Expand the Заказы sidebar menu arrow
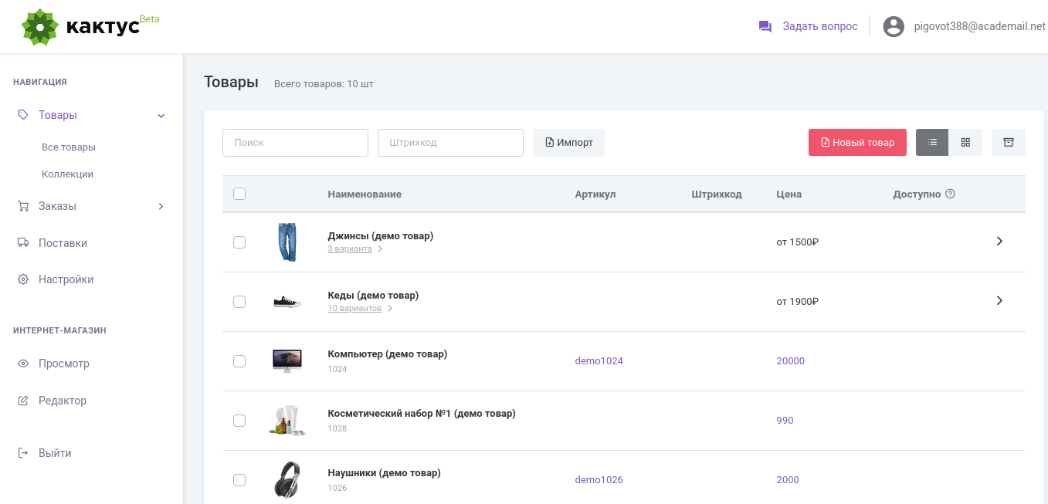The height and width of the screenshot is (504, 1048). point(161,206)
